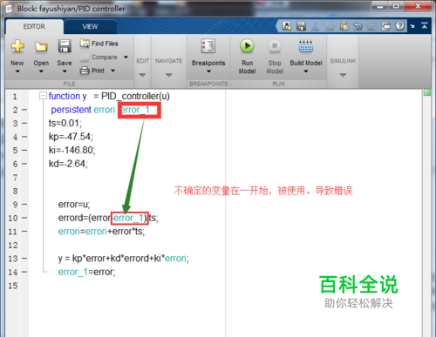Expand the New dropdown arrow
The image size is (436, 337).
pyautogui.click(x=17, y=71)
